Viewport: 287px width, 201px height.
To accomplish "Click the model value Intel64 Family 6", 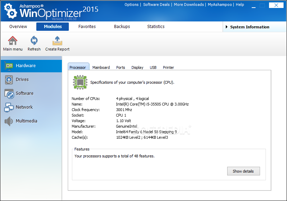I will 146,132.
